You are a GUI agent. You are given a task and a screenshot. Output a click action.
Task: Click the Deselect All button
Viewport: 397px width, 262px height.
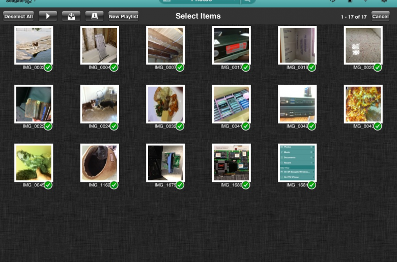click(x=18, y=16)
